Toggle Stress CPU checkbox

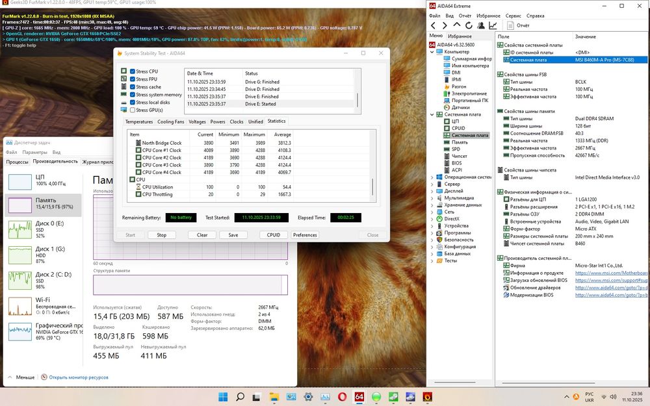pyautogui.click(x=133, y=71)
